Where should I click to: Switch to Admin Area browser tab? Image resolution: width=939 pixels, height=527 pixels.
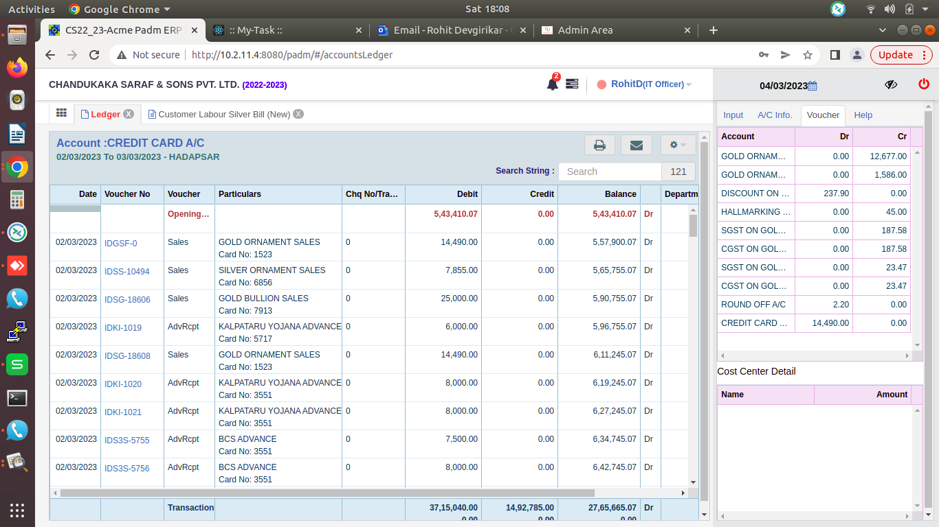point(617,30)
